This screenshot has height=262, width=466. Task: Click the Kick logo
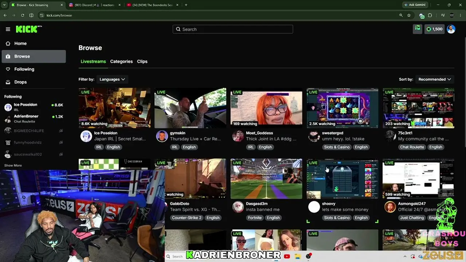[28, 29]
